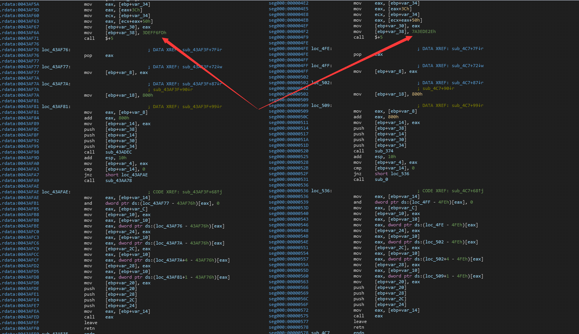Click address seg000:00000520 in right pane
579x334 pixels.
click(288, 151)
